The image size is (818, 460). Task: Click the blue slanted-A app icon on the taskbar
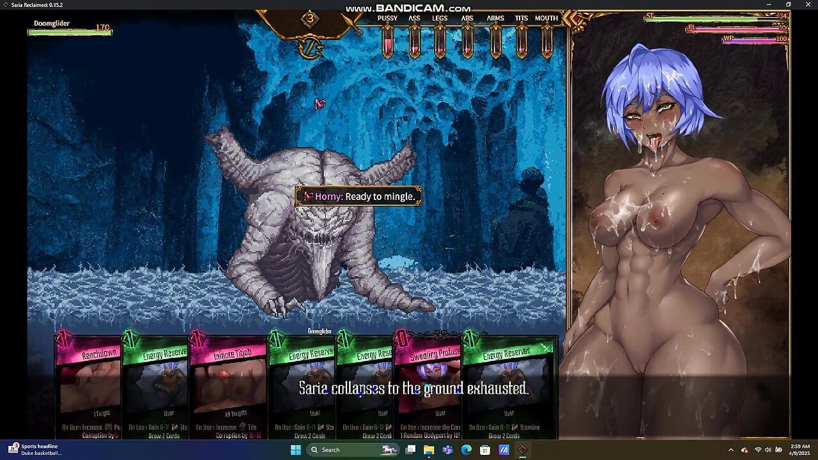tap(504, 450)
